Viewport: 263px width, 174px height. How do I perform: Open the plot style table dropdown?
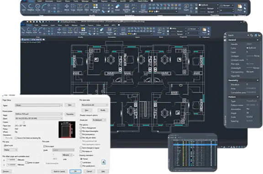tap(95, 105)
